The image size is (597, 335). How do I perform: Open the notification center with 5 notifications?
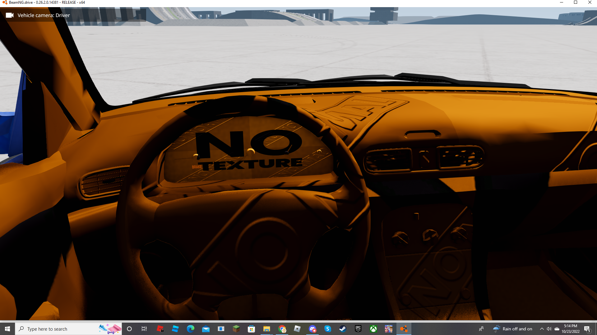[587, 329]
